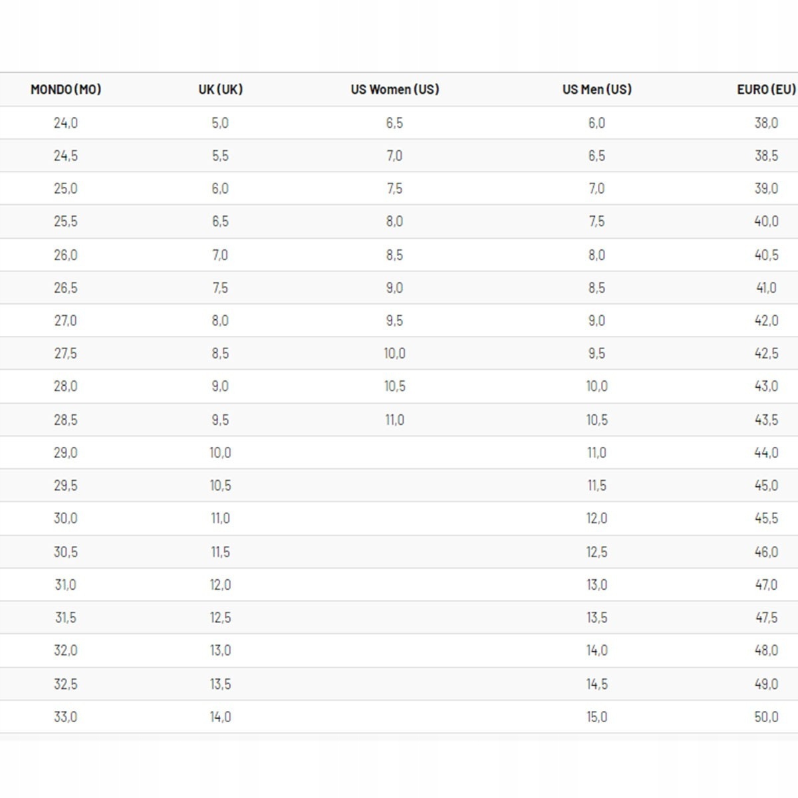Click EURO size 50,0 cell
The width and height of the screenshot is (798, 798).
click(766, 717)
